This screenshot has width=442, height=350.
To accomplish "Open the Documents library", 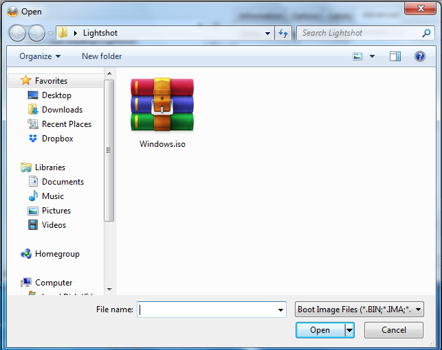I will point(63,182).
